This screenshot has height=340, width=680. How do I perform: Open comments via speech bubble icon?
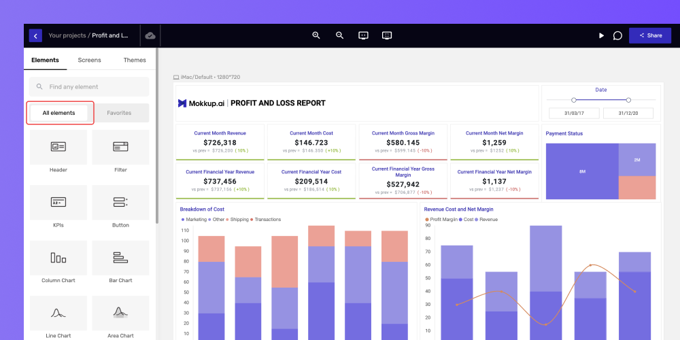point(617,35)
